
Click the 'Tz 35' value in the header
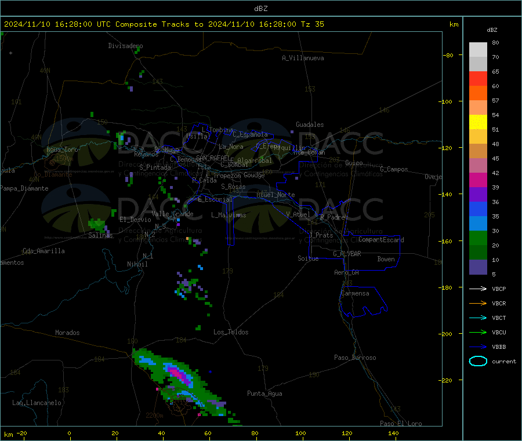pos(312,24)
